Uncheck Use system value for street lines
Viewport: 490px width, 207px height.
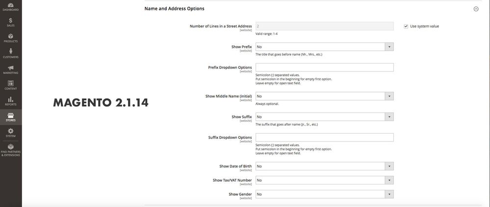(x=406, y=26)
